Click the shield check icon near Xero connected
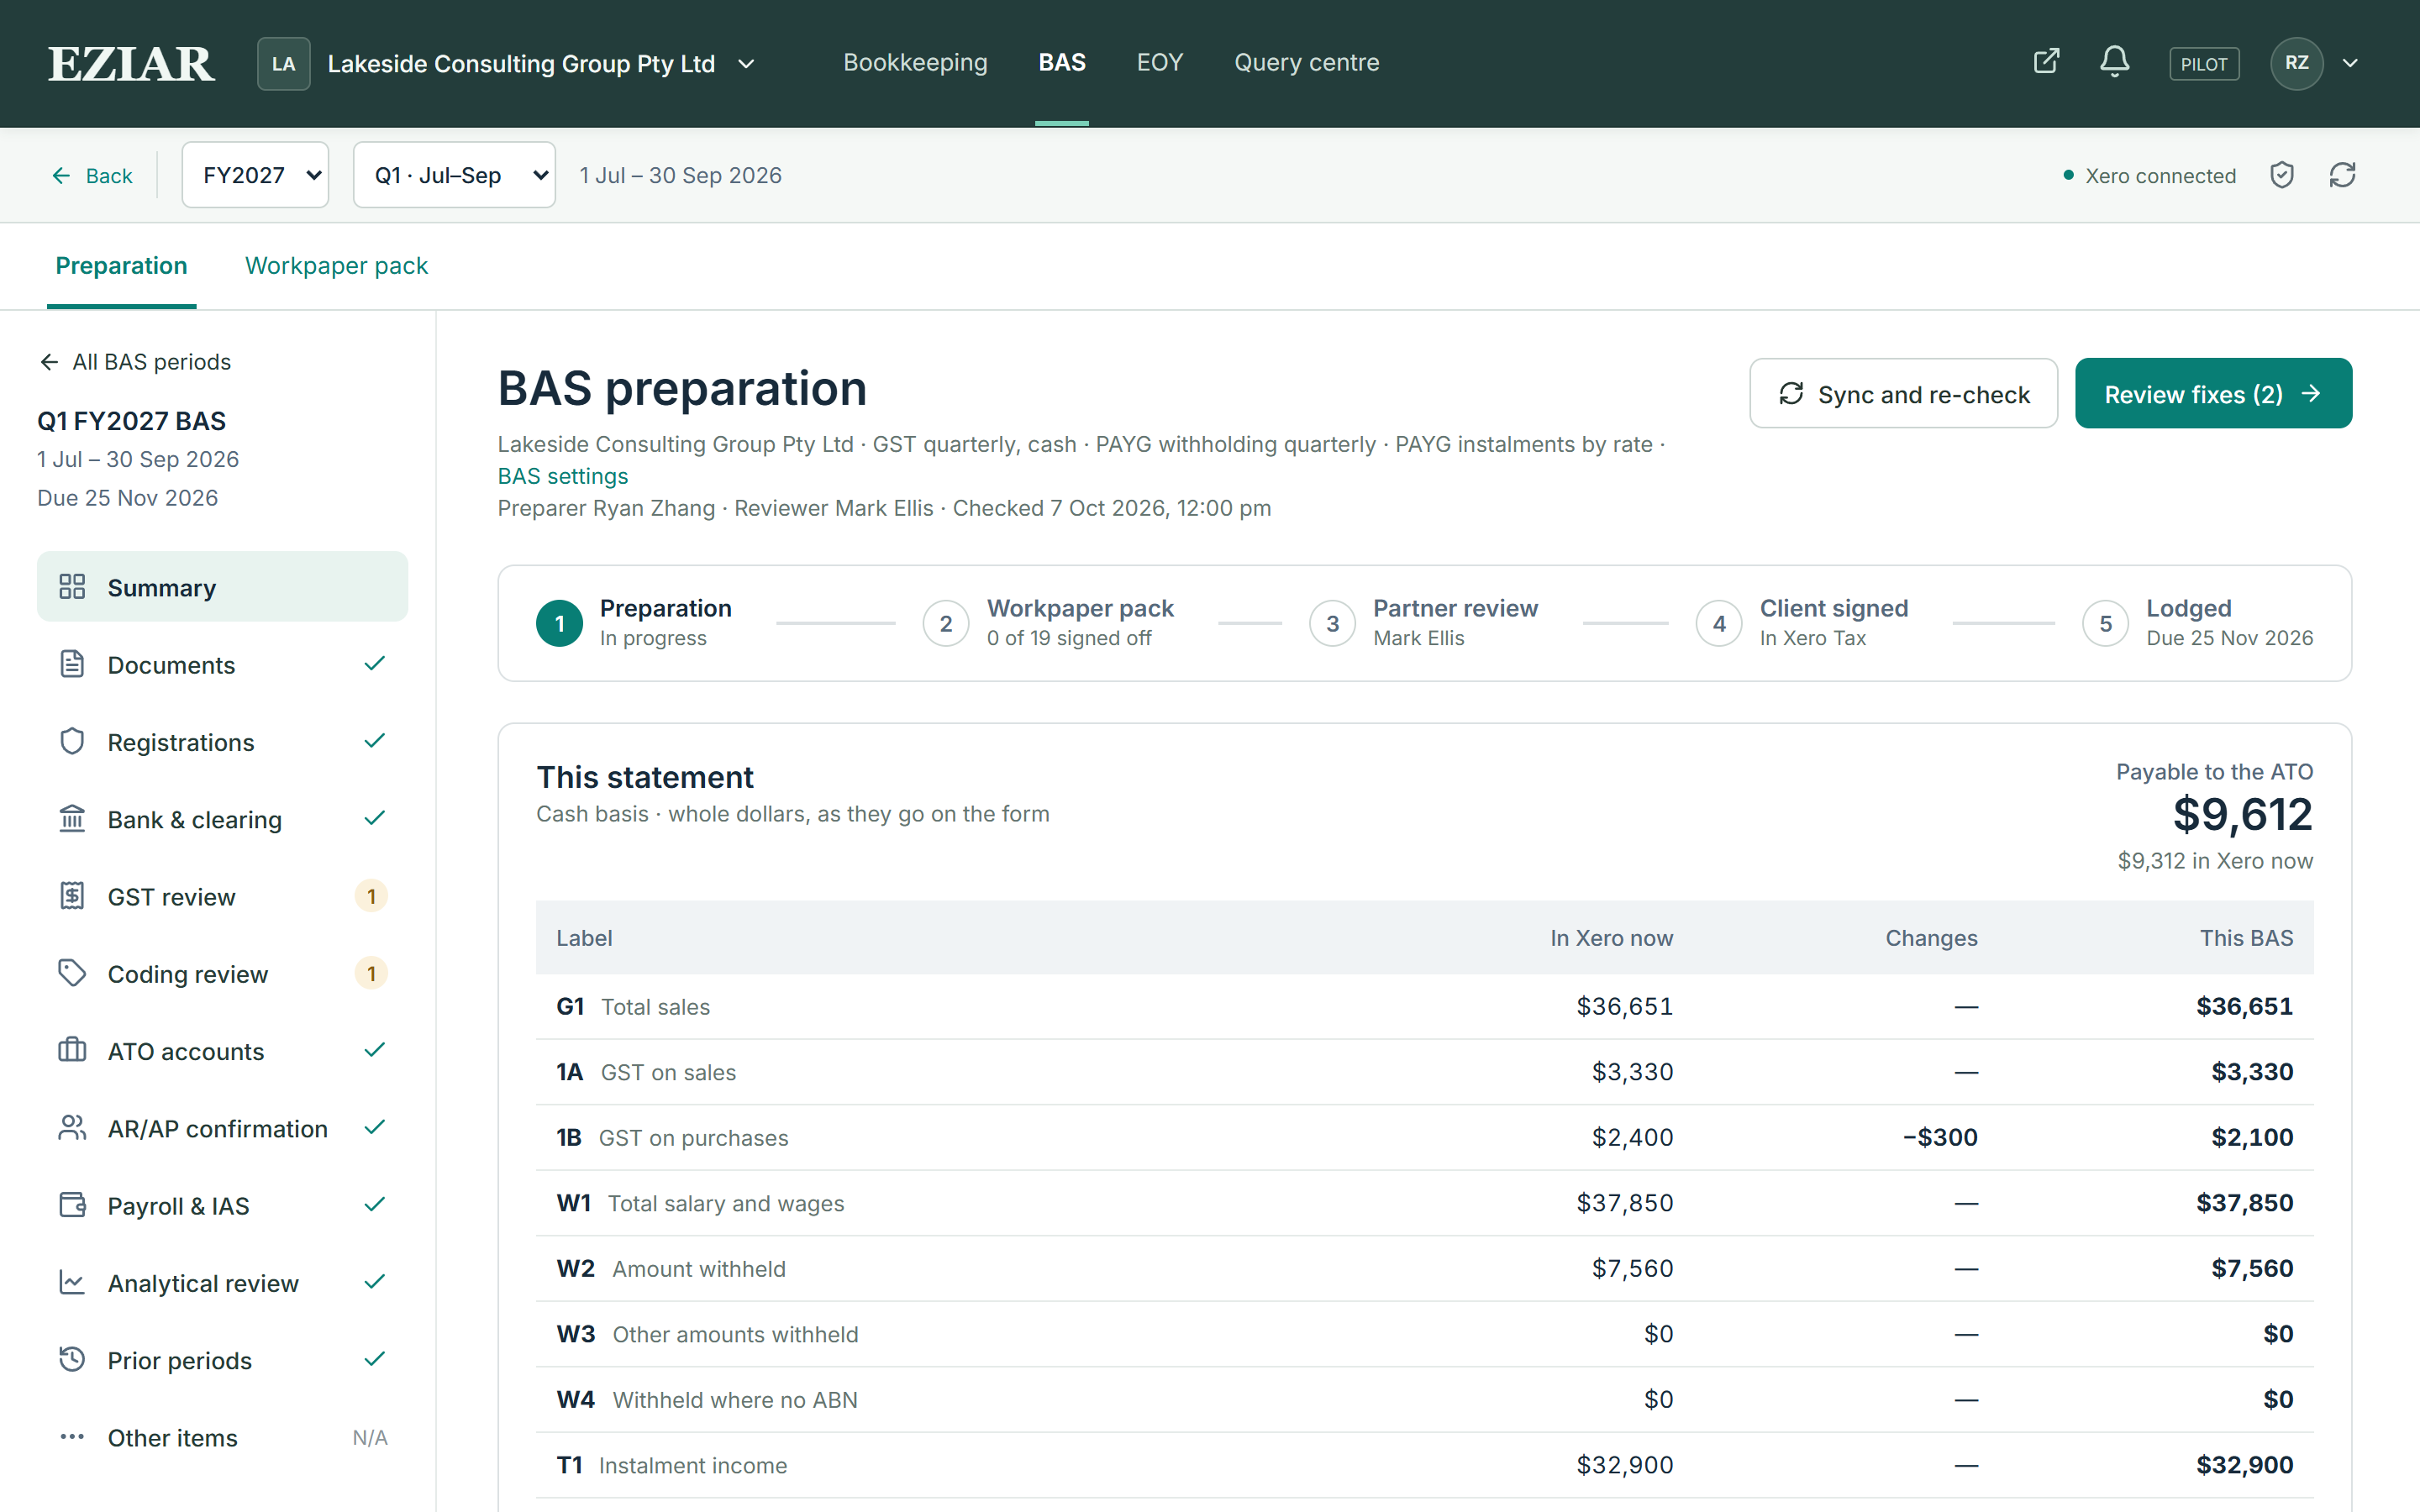The image size is (2420, 1512). tap(2281, 175)
